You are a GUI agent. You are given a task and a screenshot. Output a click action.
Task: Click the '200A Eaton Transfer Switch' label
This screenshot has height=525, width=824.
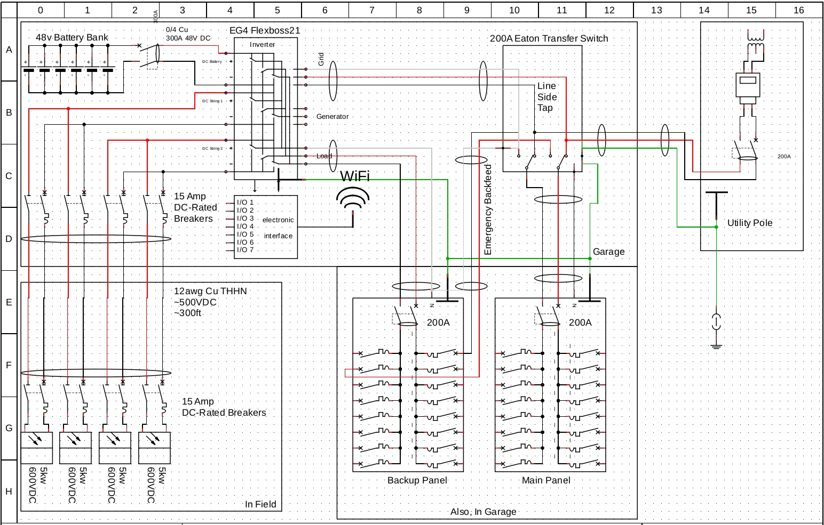pyautogui.click(x=549, y=38)
